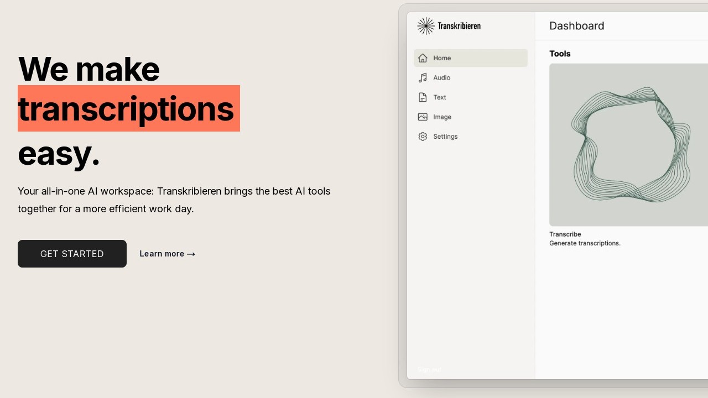Open the Transcribe tool wave thumbnail
This screenshot has width=708, height=398.
pos(628,145)
